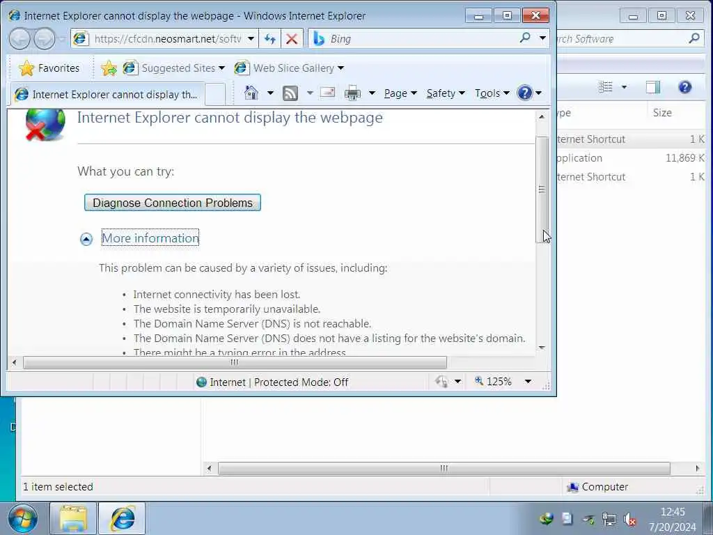Image resolution: width=713 pixels, height=535 pixels.
Task: Click the IE Help question mark icon
Action: pyautogui.click(x=524, y=93)
